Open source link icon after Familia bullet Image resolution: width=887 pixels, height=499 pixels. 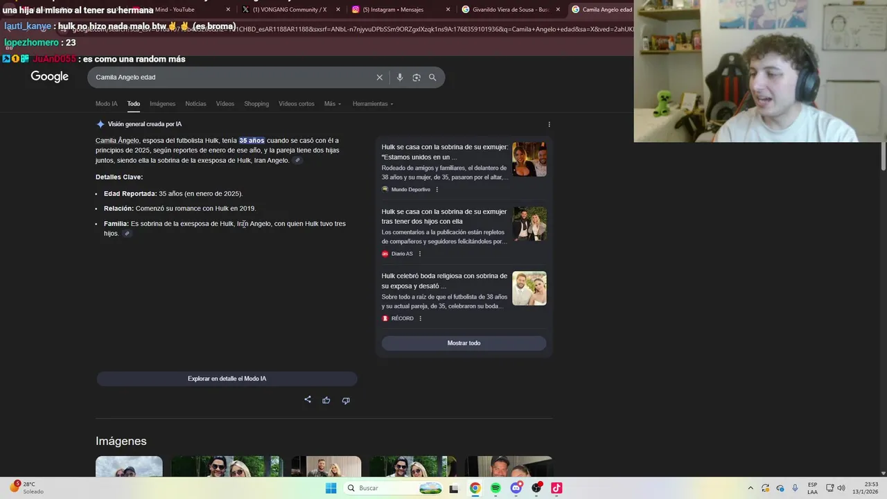(x=127, y=234)
